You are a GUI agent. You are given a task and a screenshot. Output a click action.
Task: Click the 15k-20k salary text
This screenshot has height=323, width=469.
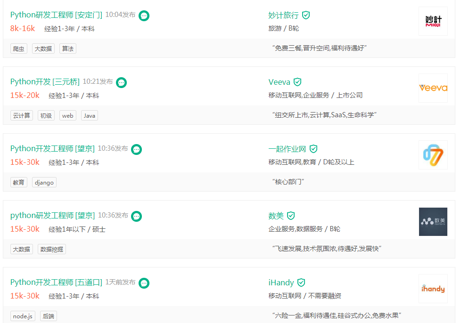(x=25, y=95)
